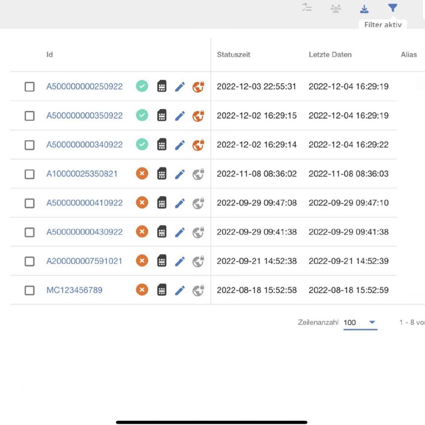Select checkbox for A500000000410922

[29, 203]
